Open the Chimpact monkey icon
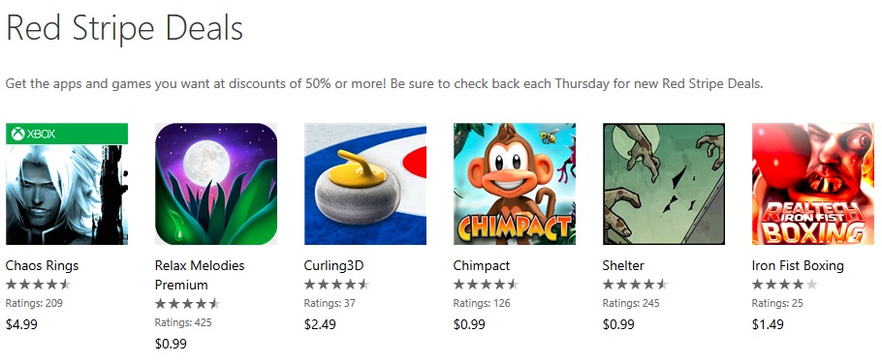The width and height of the screenshot is (882, 363). pos(515,184)
